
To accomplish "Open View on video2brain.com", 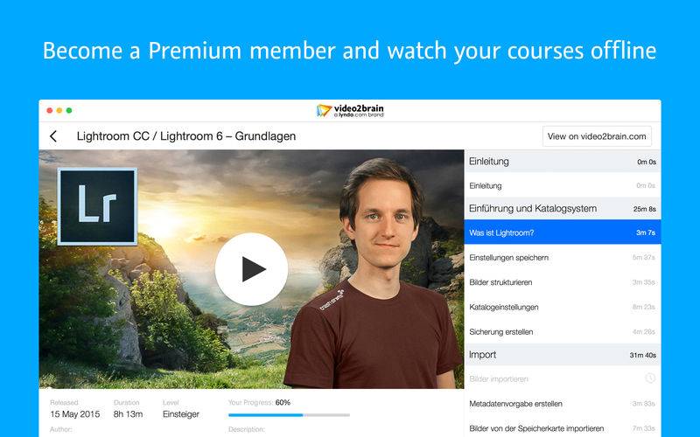I will [x=597, y=136].
